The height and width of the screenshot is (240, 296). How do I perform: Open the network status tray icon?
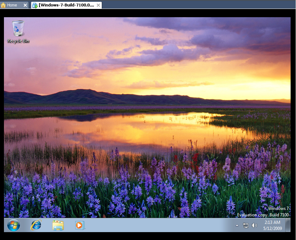tap(245, 225)
